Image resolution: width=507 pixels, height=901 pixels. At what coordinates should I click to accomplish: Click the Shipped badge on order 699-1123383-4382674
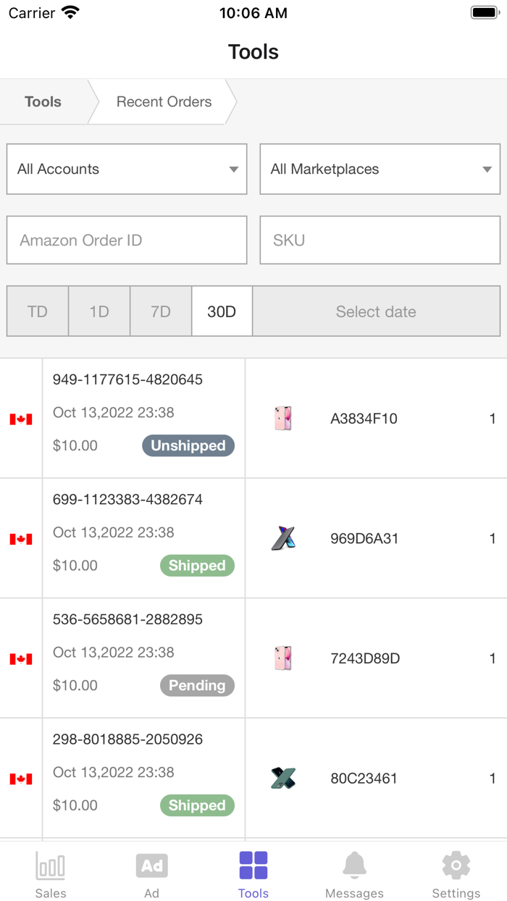[x=197, y=566]
